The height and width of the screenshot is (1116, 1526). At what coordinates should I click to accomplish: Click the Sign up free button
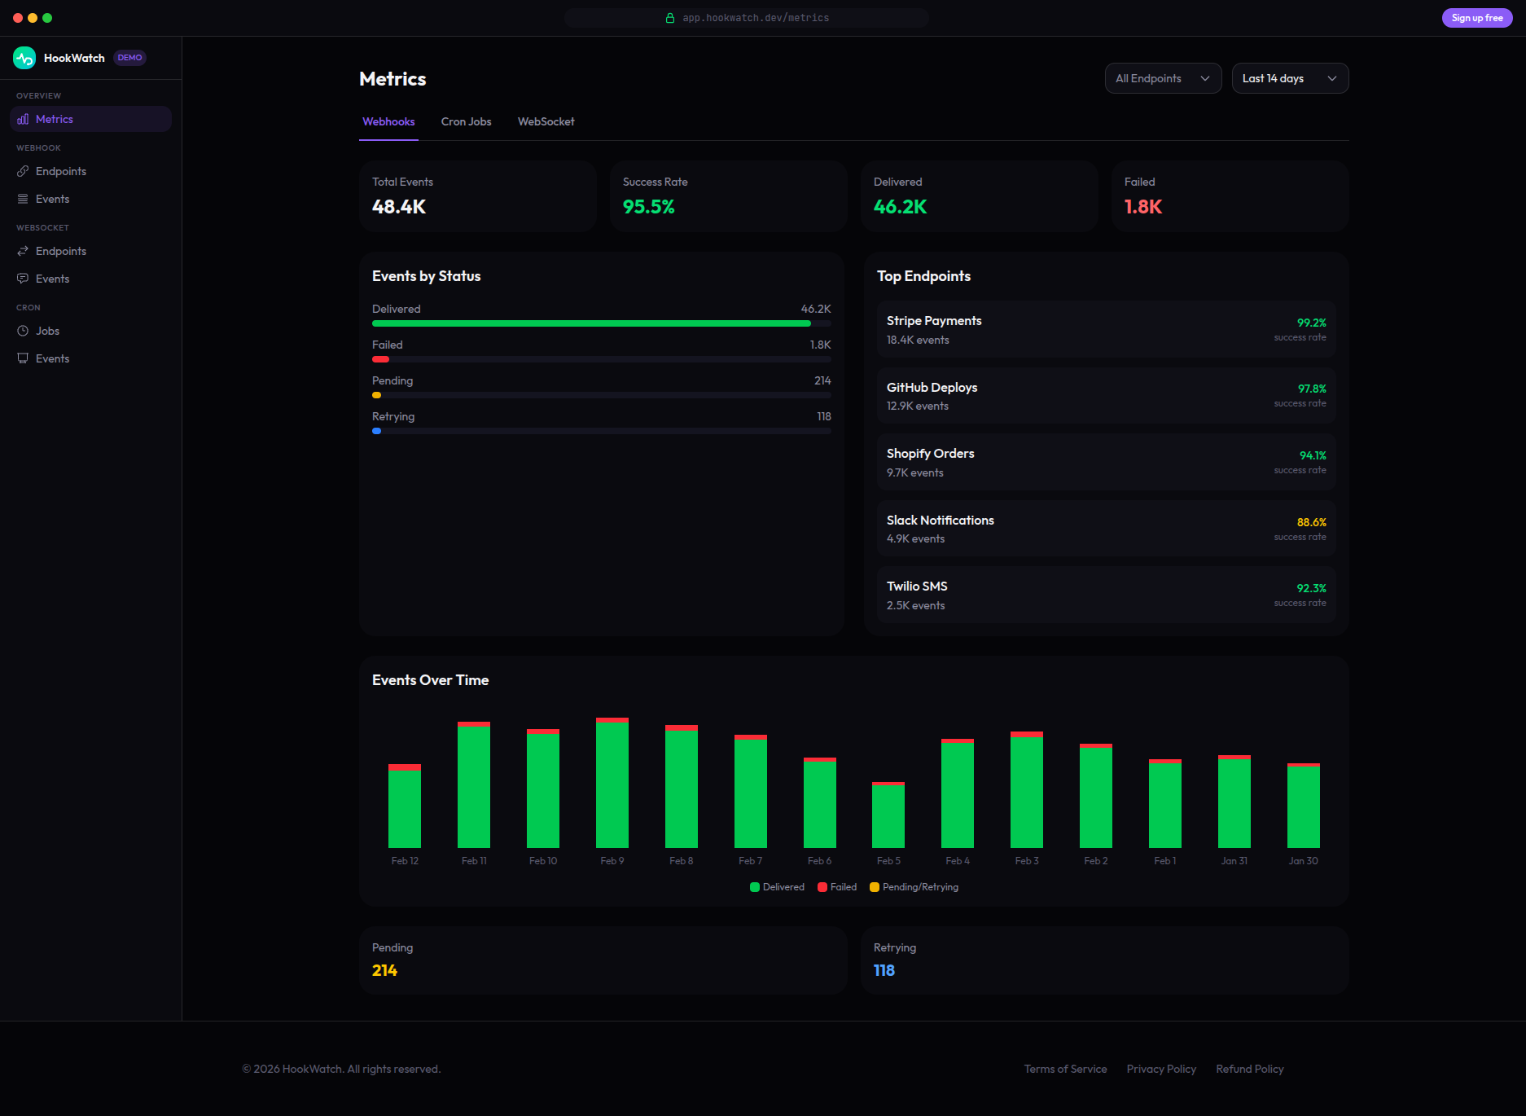pyautogui.click(x=1476, y=17)
